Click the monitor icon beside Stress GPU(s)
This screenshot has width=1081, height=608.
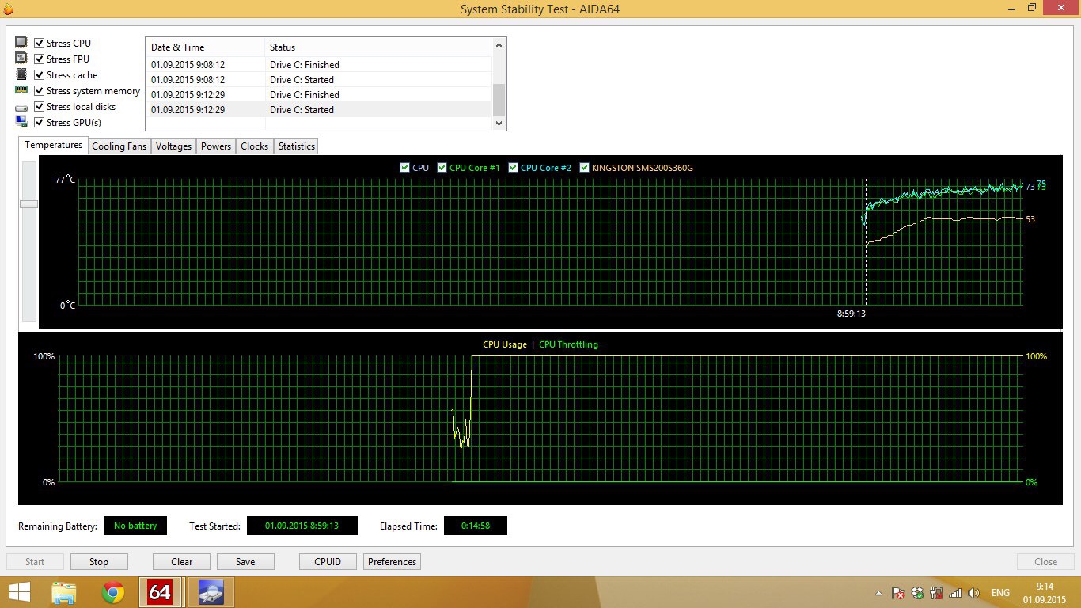[x=21, y=122]
